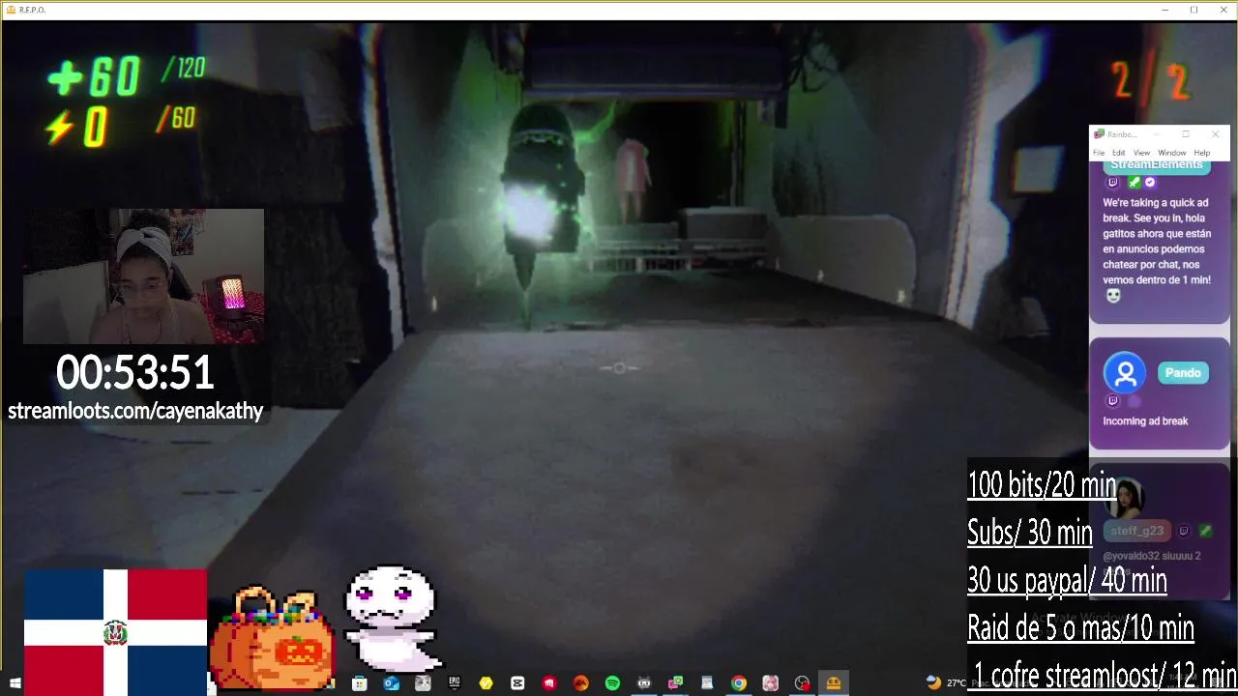This screenshot has height=696, width=1238.
Task: Click the Twitch badge under Pando's avatar
Action: coord(1112,400)
